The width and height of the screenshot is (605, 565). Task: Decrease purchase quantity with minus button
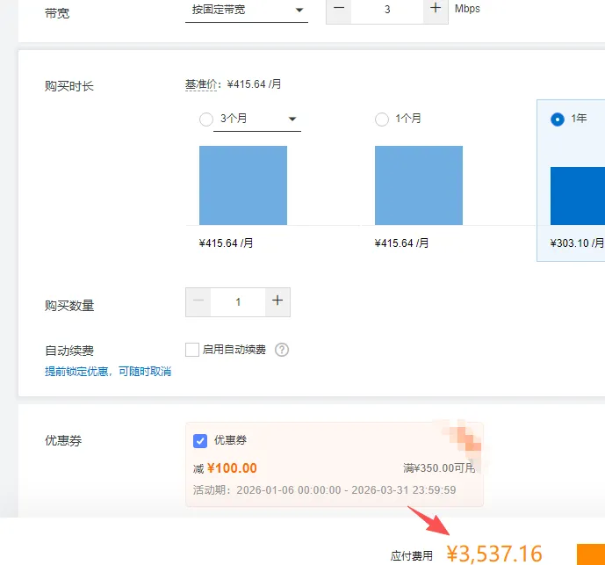pos(198,302)
